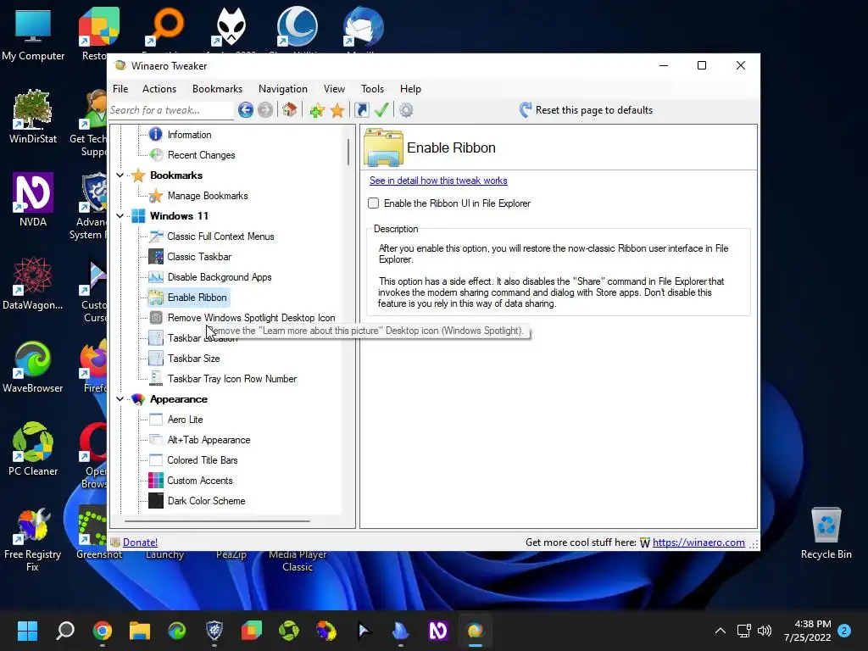
Task: Click NVDA icon in the taskbar
Action: (438, 631)
